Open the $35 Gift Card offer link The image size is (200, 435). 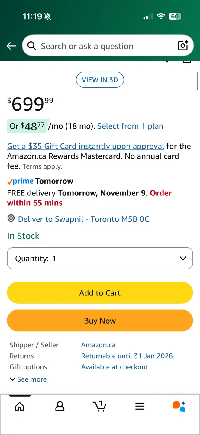click(85, 146)
